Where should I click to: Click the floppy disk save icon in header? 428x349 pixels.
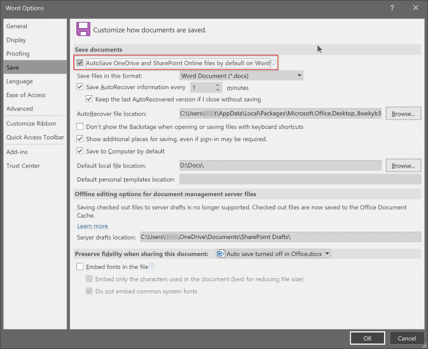coord(83,29)
